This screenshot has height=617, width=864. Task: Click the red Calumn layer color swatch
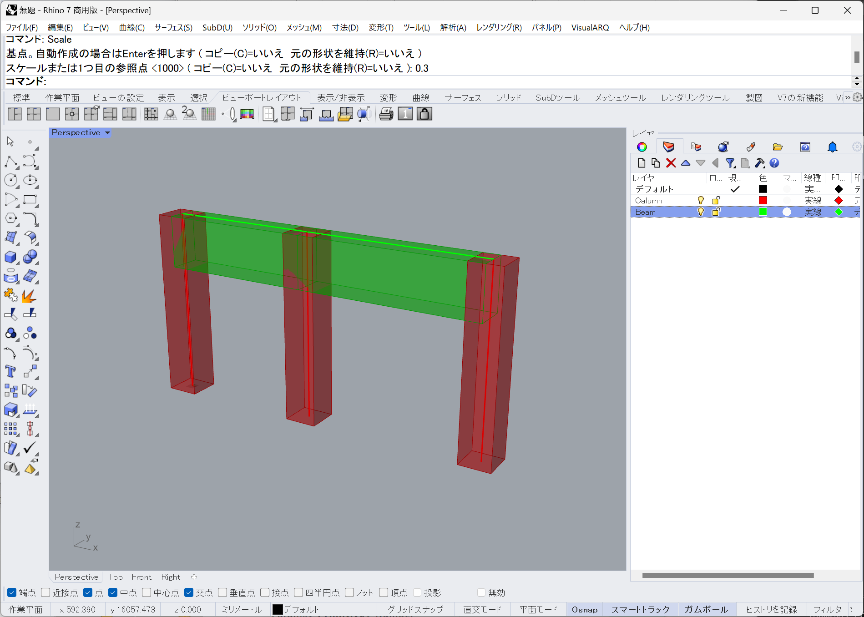pos(763,201)
